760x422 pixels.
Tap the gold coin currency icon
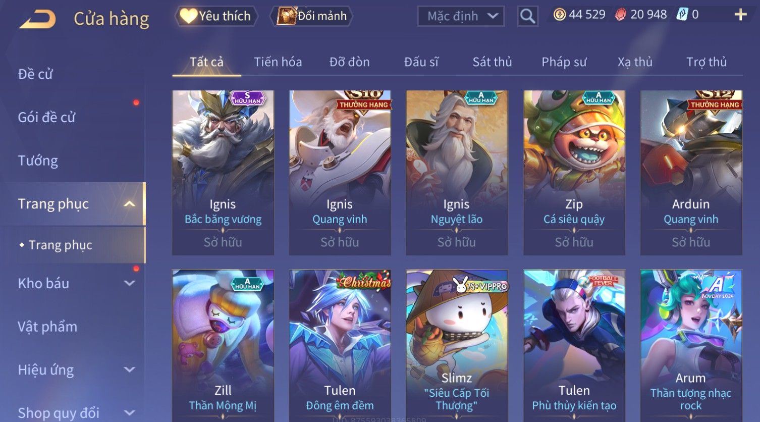click(559, 15)
